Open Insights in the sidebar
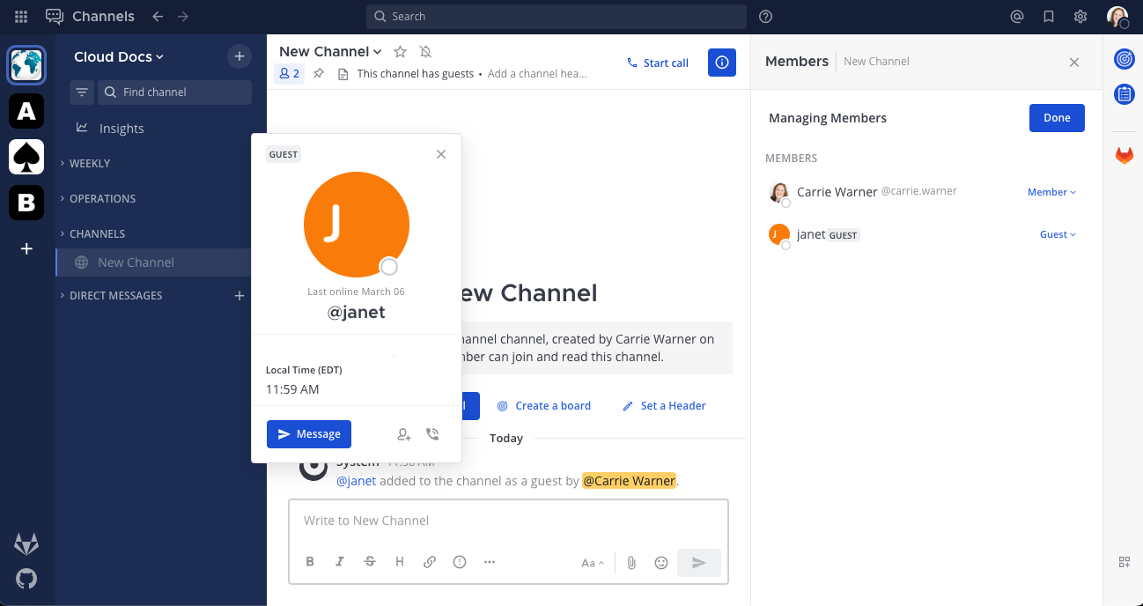This screenshot has height=606, width=1143. coord(121,129)
